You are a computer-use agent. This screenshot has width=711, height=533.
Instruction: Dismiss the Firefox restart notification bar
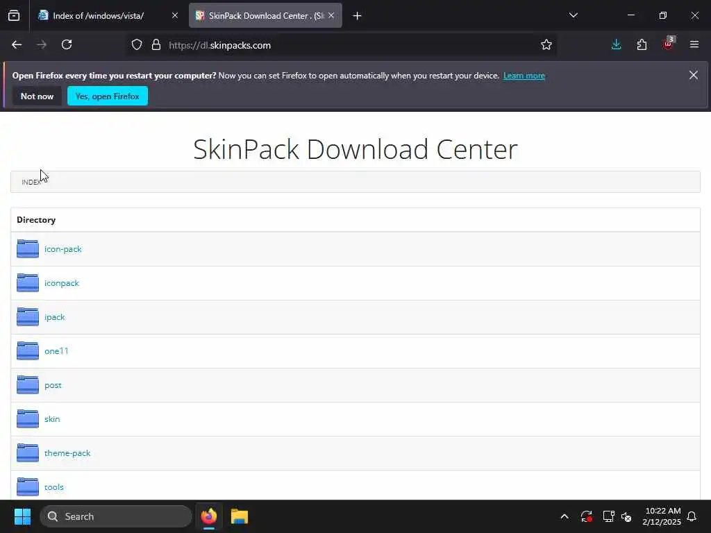[694, 75]
